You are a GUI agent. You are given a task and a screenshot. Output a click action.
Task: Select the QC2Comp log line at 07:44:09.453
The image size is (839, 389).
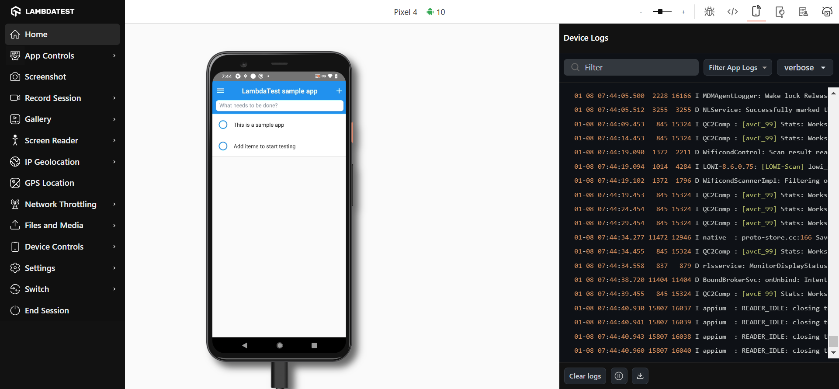point(701,124)
